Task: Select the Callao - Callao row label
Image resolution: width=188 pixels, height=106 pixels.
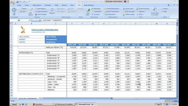Action: click(53, 85)
